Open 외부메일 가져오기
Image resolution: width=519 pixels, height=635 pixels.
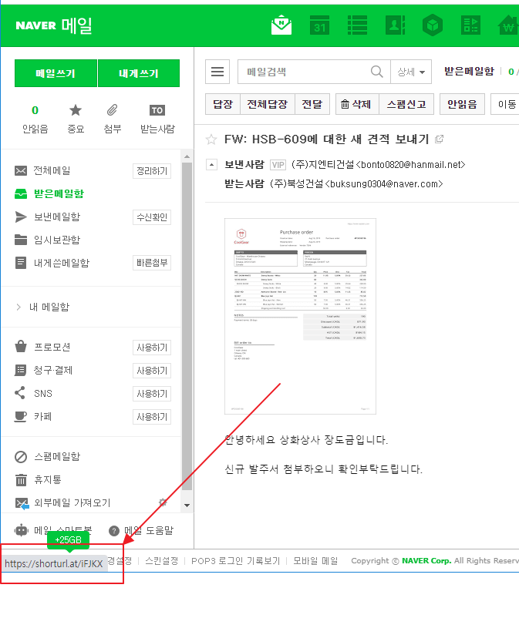pos(72,503)
